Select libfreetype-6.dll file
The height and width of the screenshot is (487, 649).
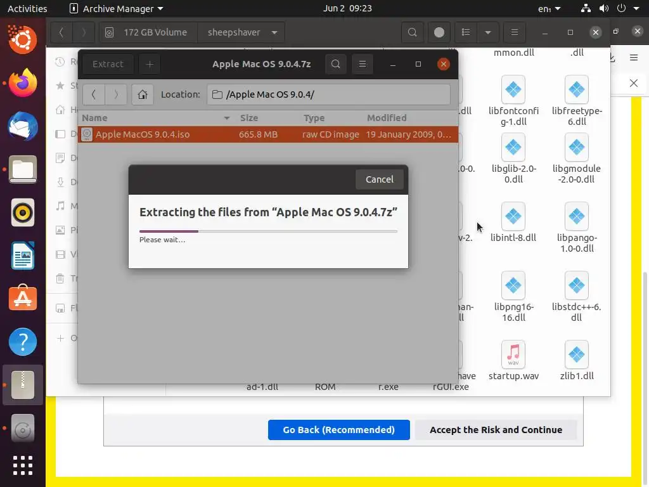coord(577,101)
